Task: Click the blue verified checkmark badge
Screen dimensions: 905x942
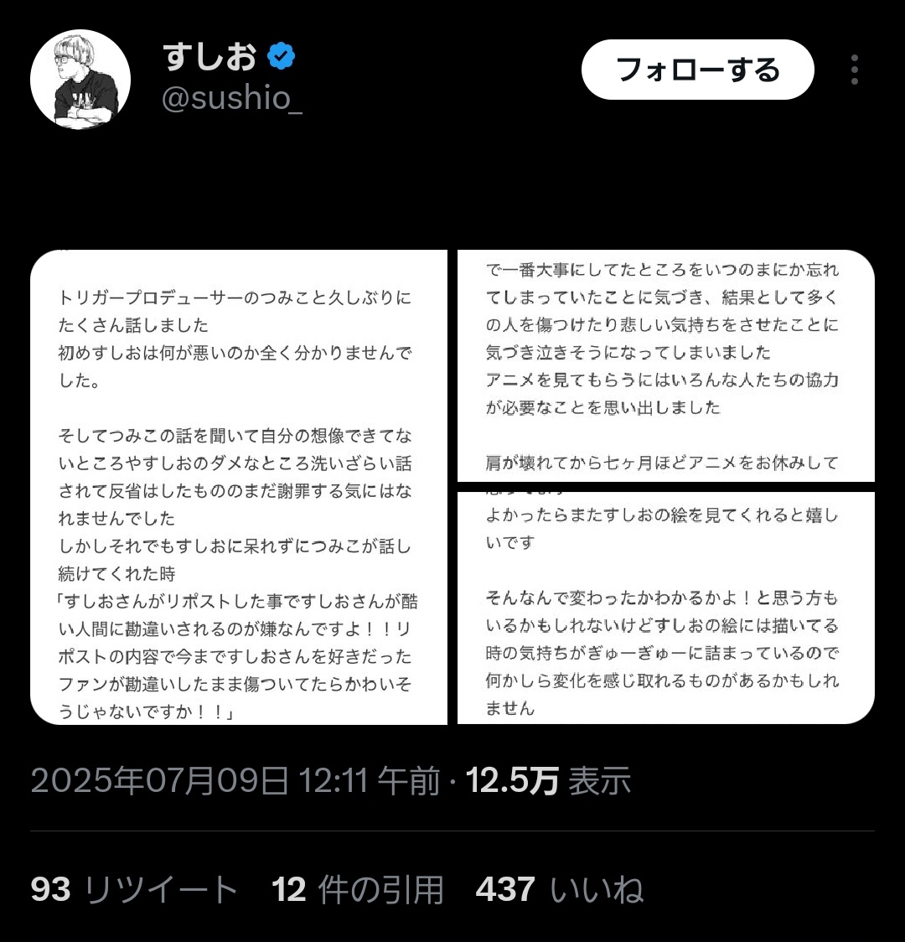Action: [x=281, y=56]
